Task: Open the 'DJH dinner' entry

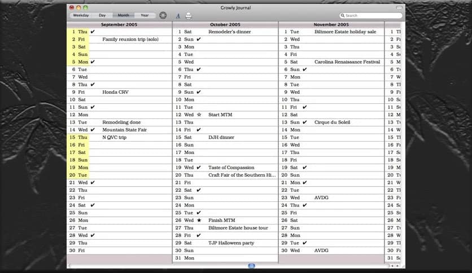Action: point(221,137)
